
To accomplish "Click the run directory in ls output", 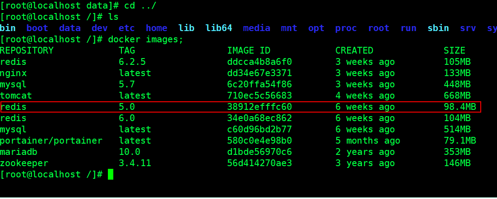I will click(x=409, y=28).
